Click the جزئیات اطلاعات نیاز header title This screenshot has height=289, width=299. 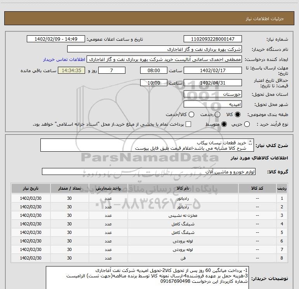pyautogui.click(x=265, y=19)
